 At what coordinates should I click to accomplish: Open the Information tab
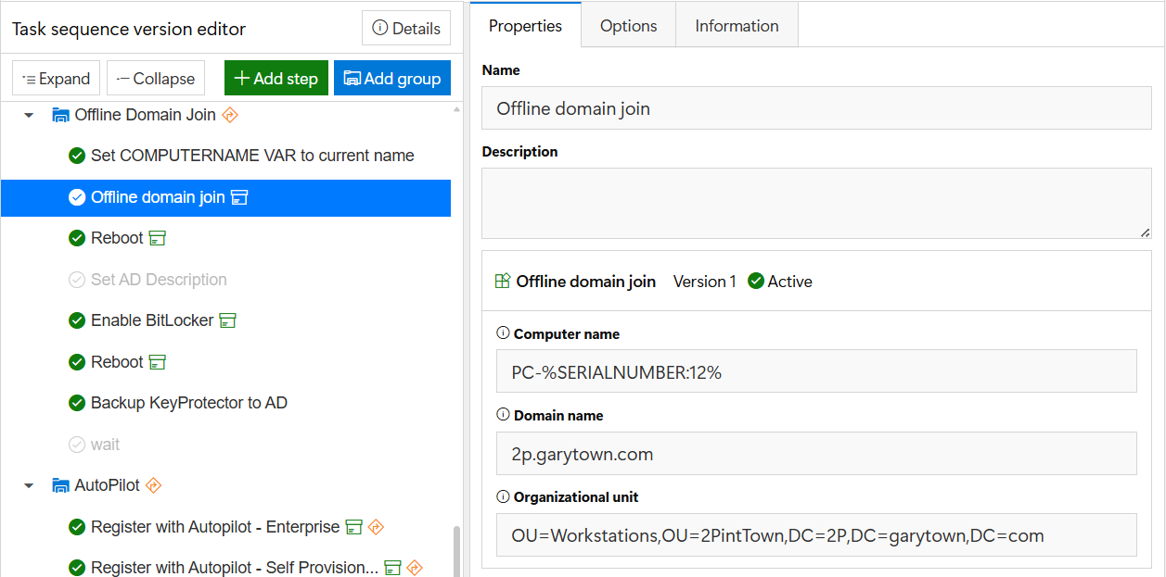tap(737, 26)
